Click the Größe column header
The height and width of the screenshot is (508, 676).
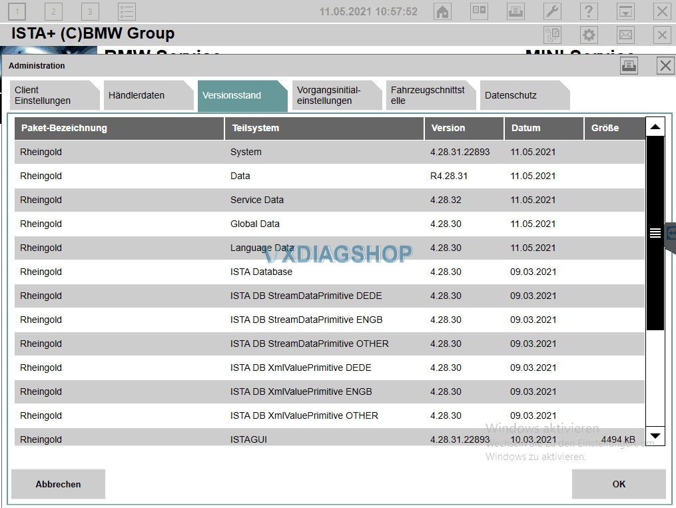tap(614, 128)
